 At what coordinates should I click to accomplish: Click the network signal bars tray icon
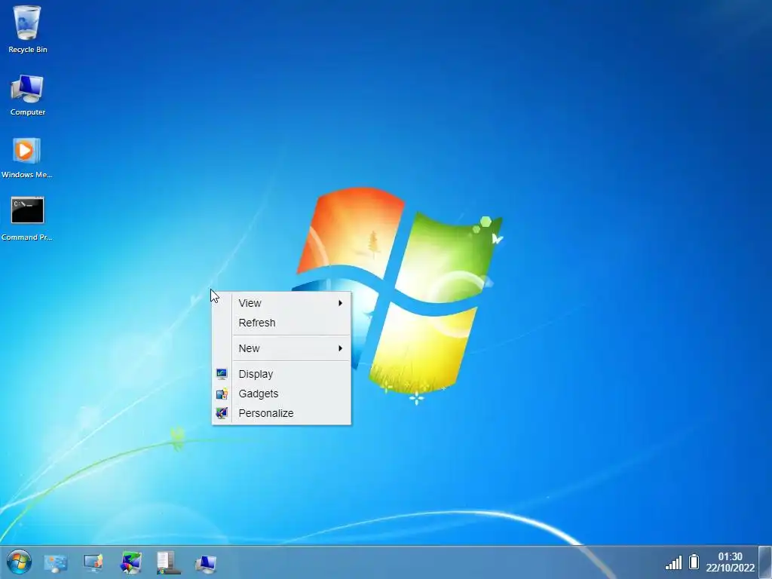click(x=673, y=562)
